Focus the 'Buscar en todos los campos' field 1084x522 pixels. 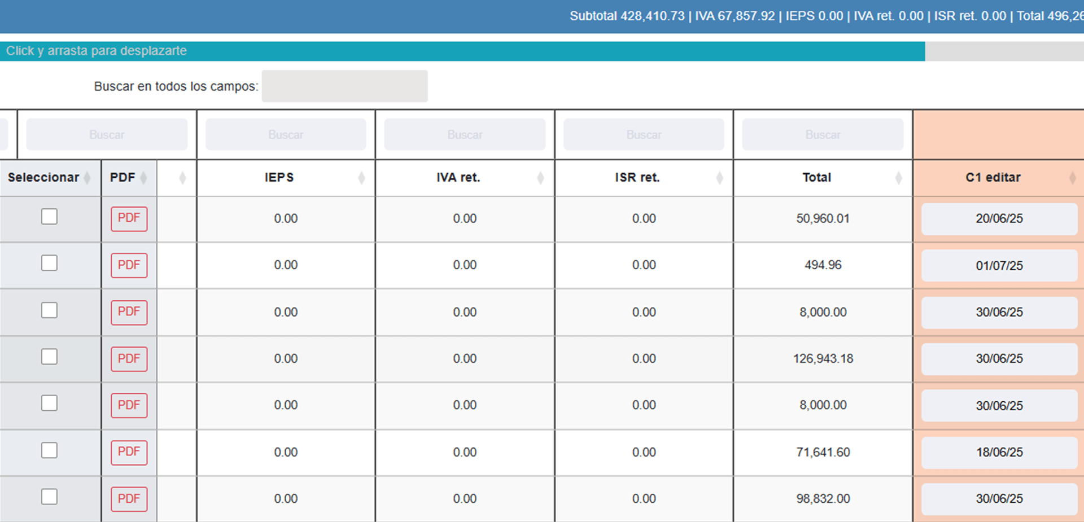pyautogui.click(x=344, y=86)
